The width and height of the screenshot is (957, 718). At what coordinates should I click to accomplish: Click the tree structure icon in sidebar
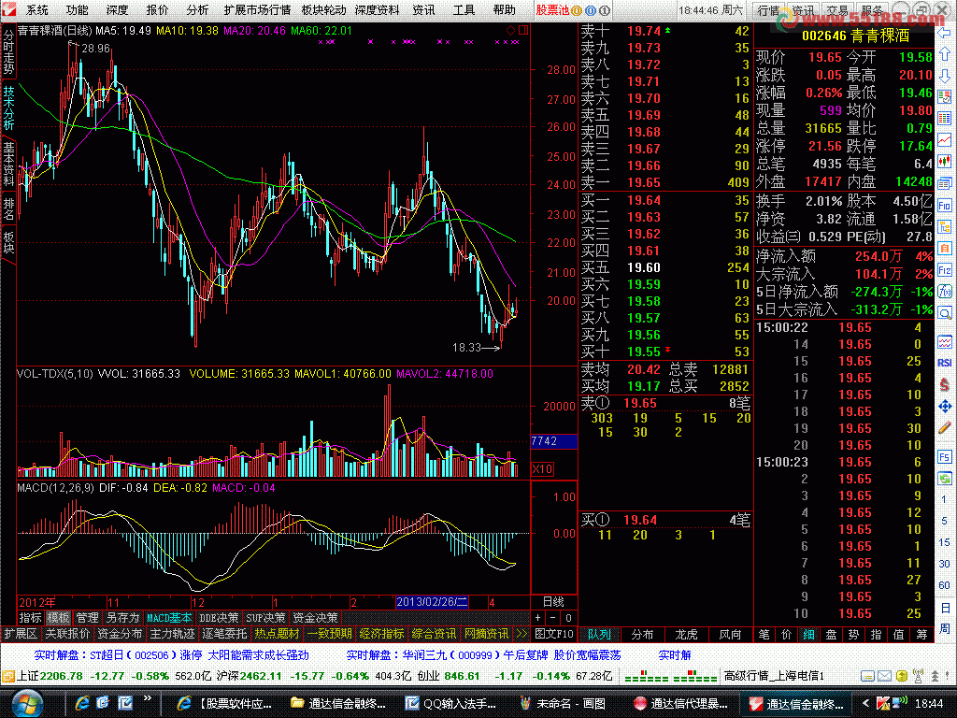coord(945,227)
